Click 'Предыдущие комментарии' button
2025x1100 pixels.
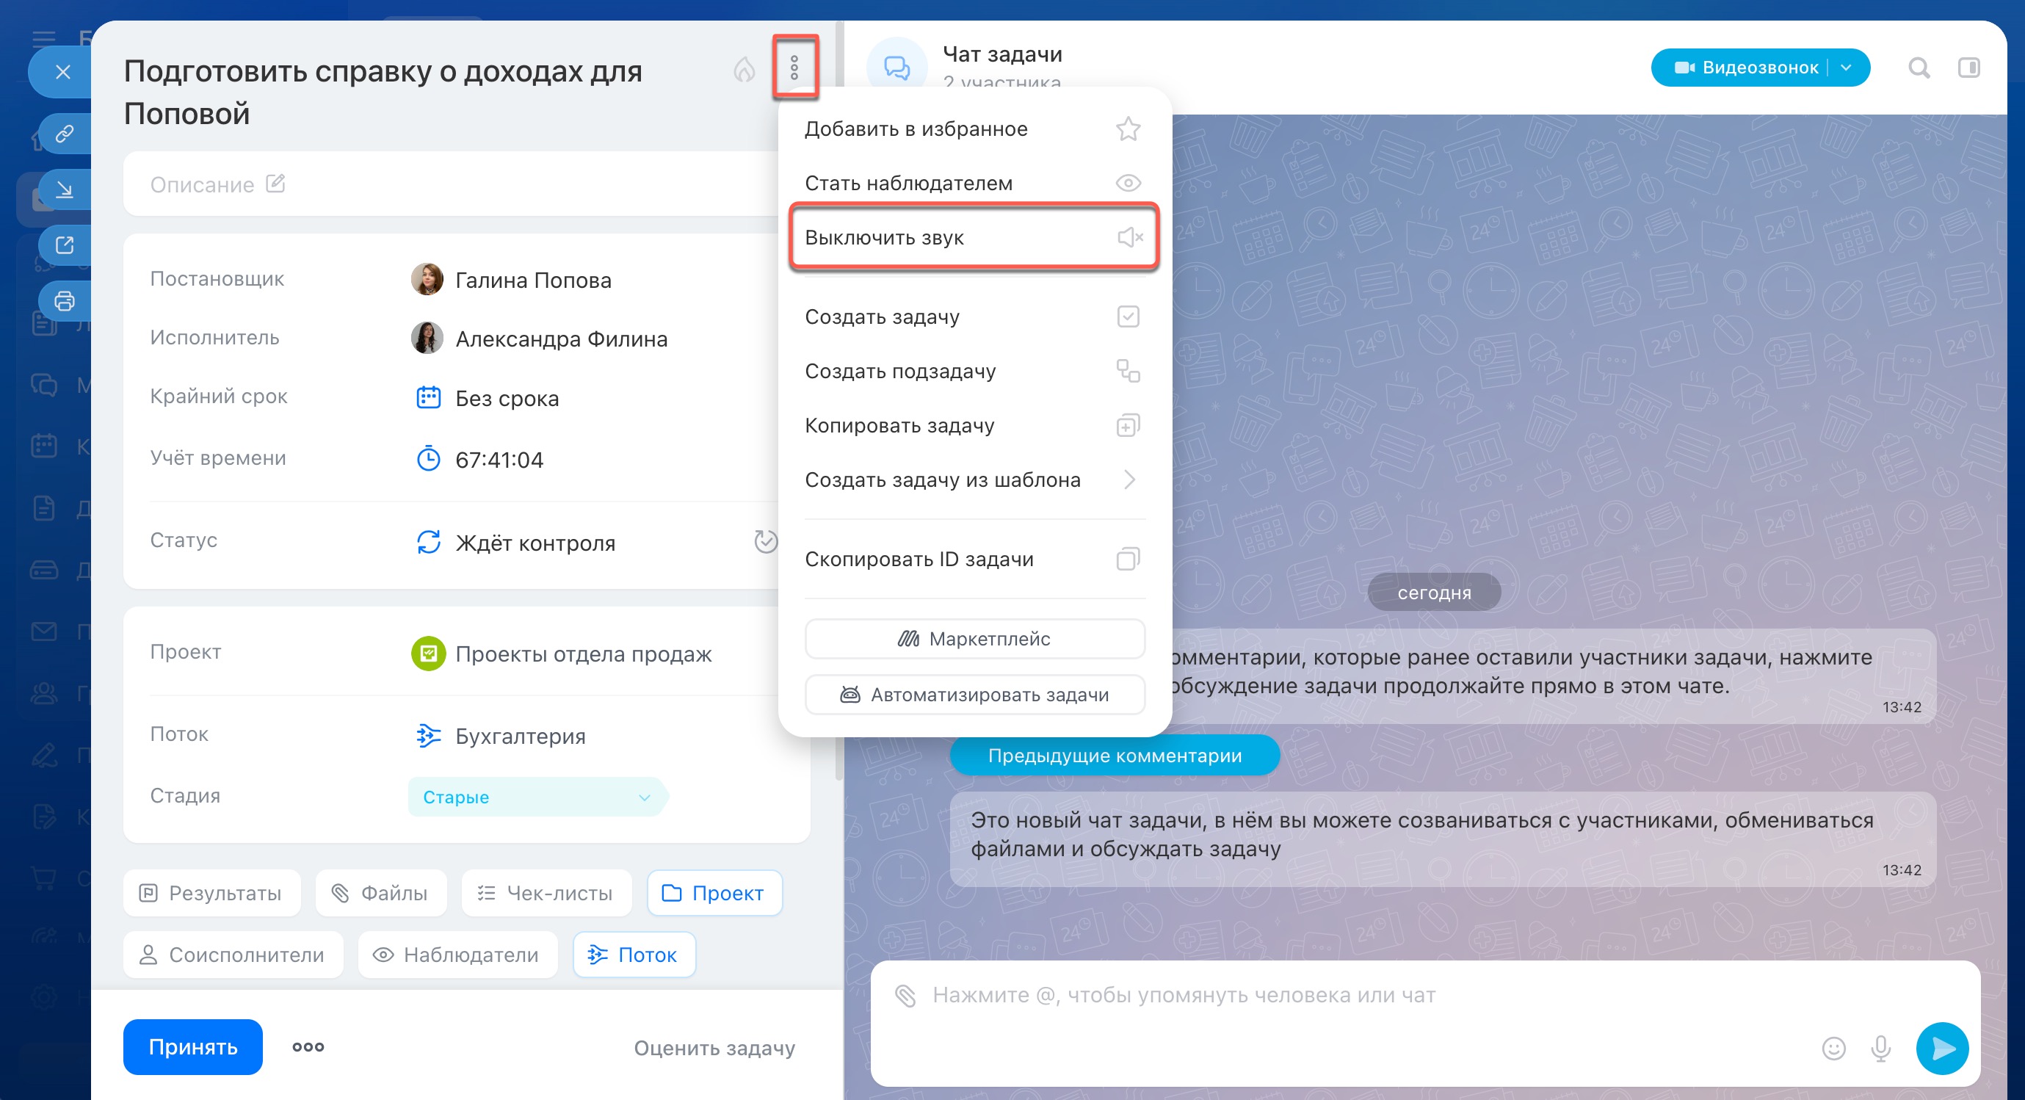(x=1114, y=756)
